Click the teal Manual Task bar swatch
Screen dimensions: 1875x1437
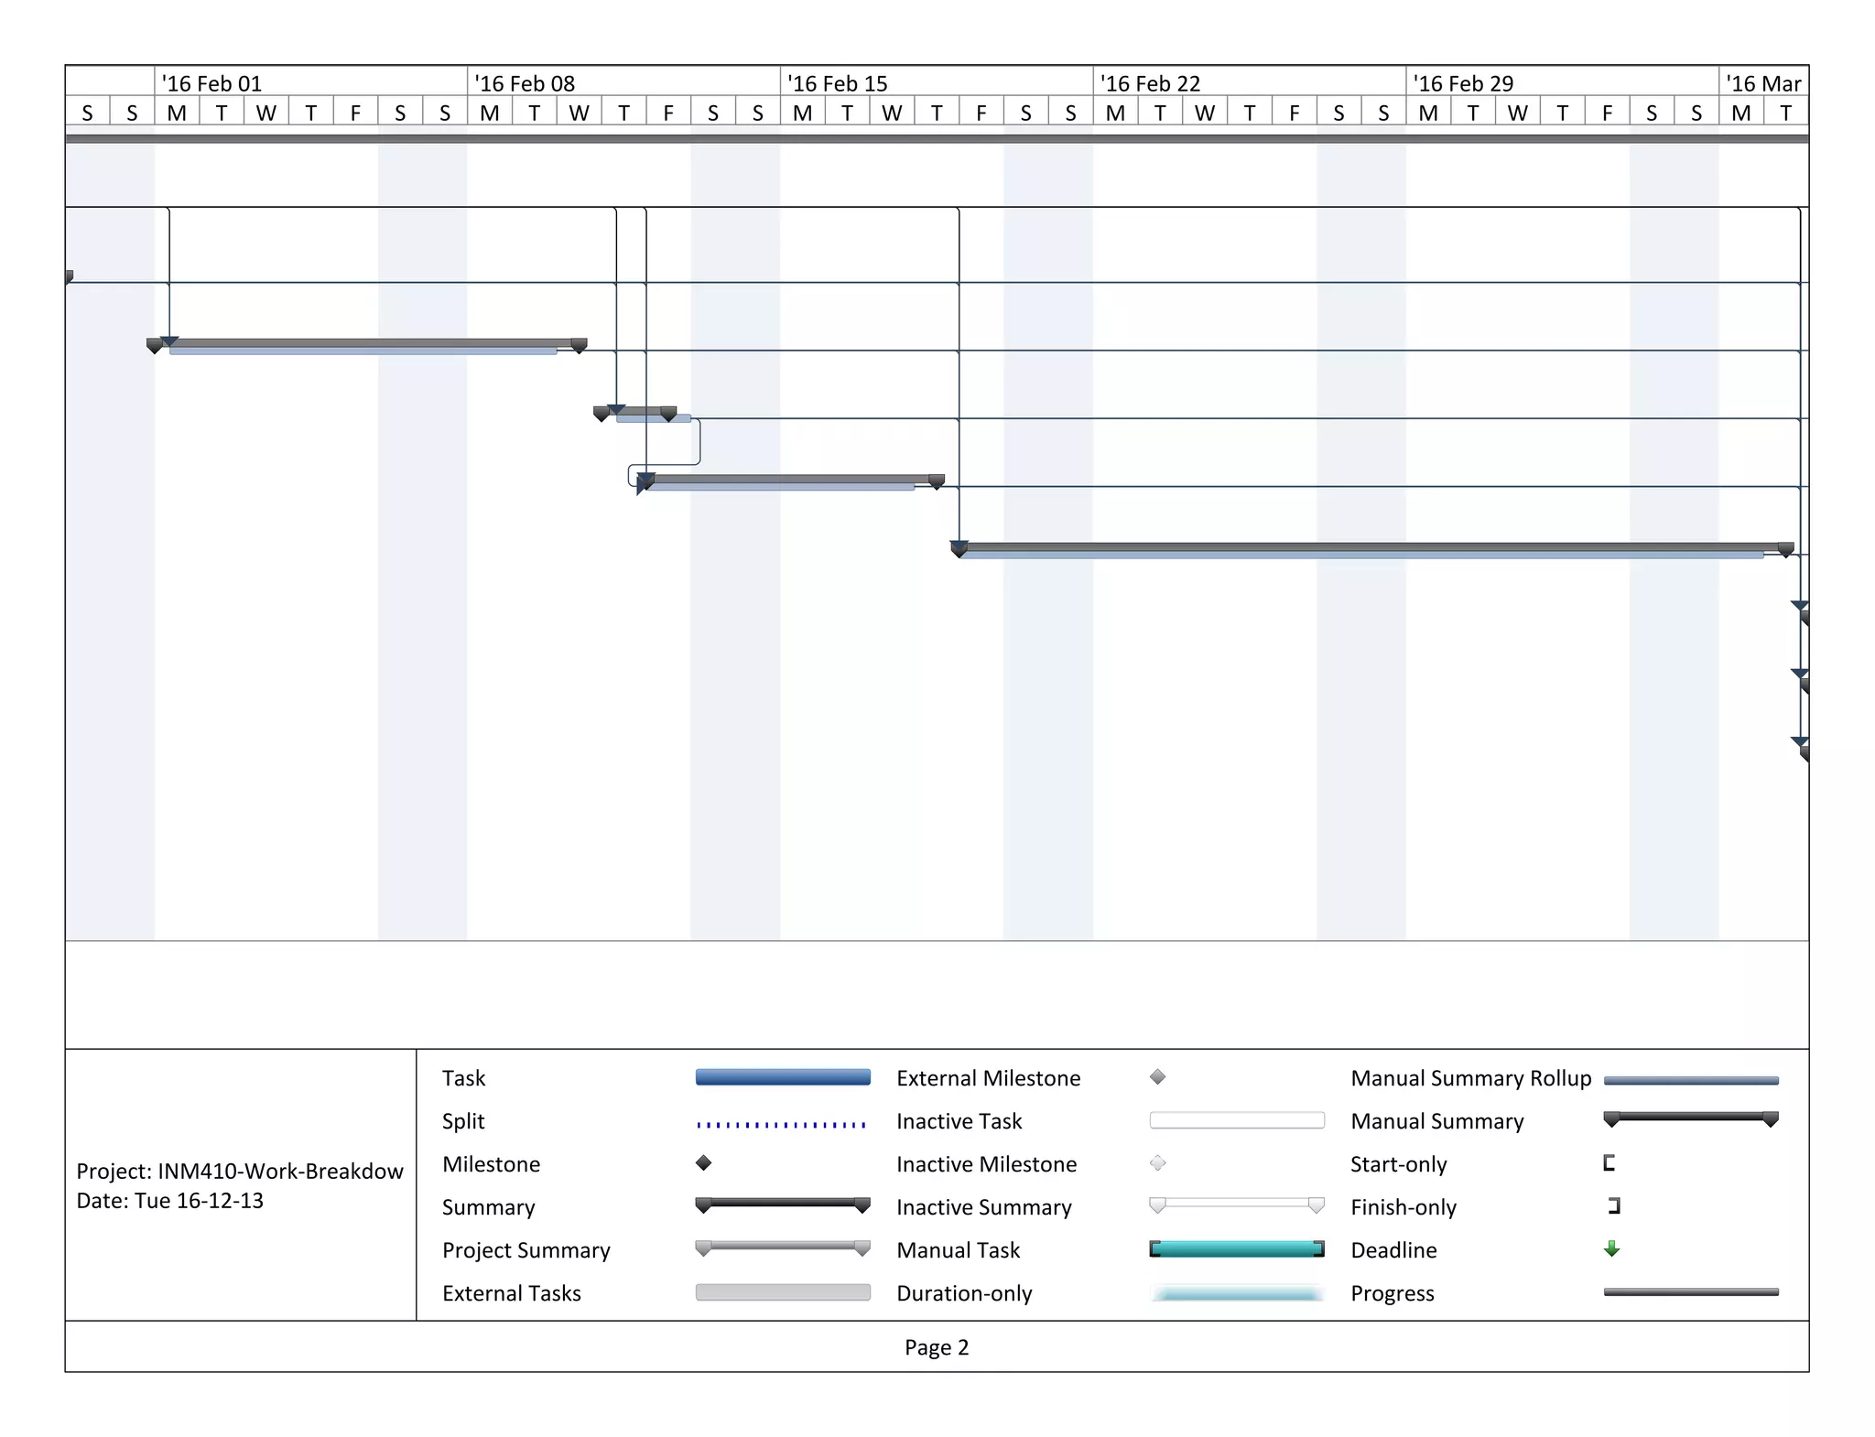(x=1236, y=1248)
